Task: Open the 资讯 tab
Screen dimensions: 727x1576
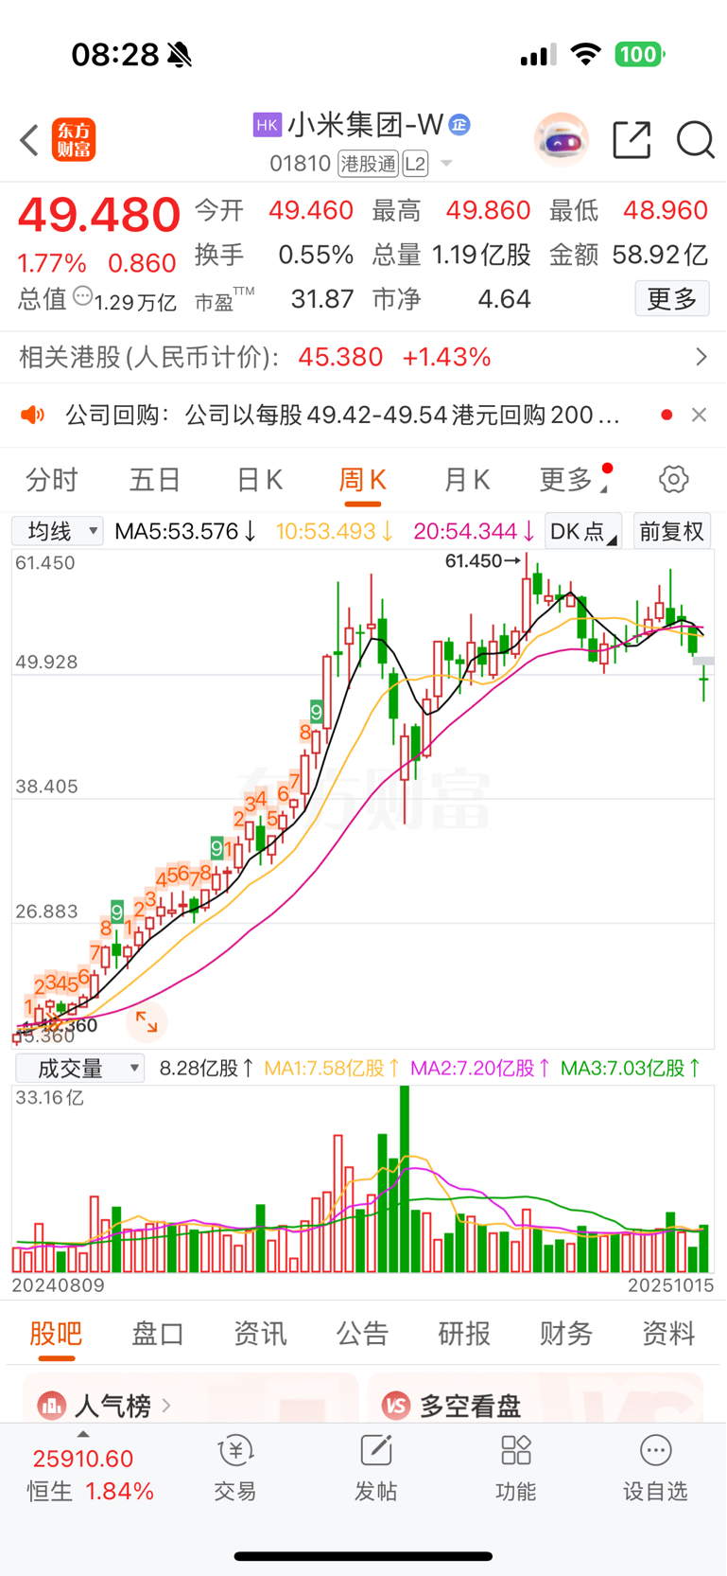Action: (x=260, y=1334)
